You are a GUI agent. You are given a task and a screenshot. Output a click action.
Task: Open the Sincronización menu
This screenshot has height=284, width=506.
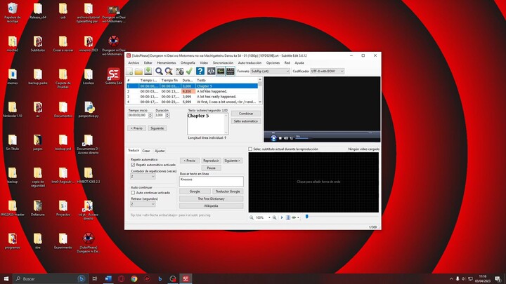pyautogui.click(x=223, y=62)
